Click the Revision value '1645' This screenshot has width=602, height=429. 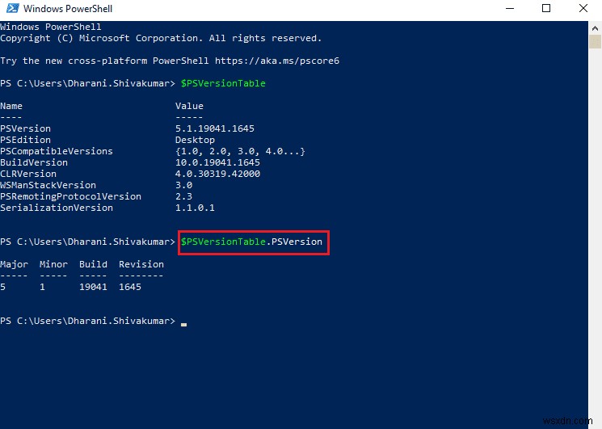130,287
